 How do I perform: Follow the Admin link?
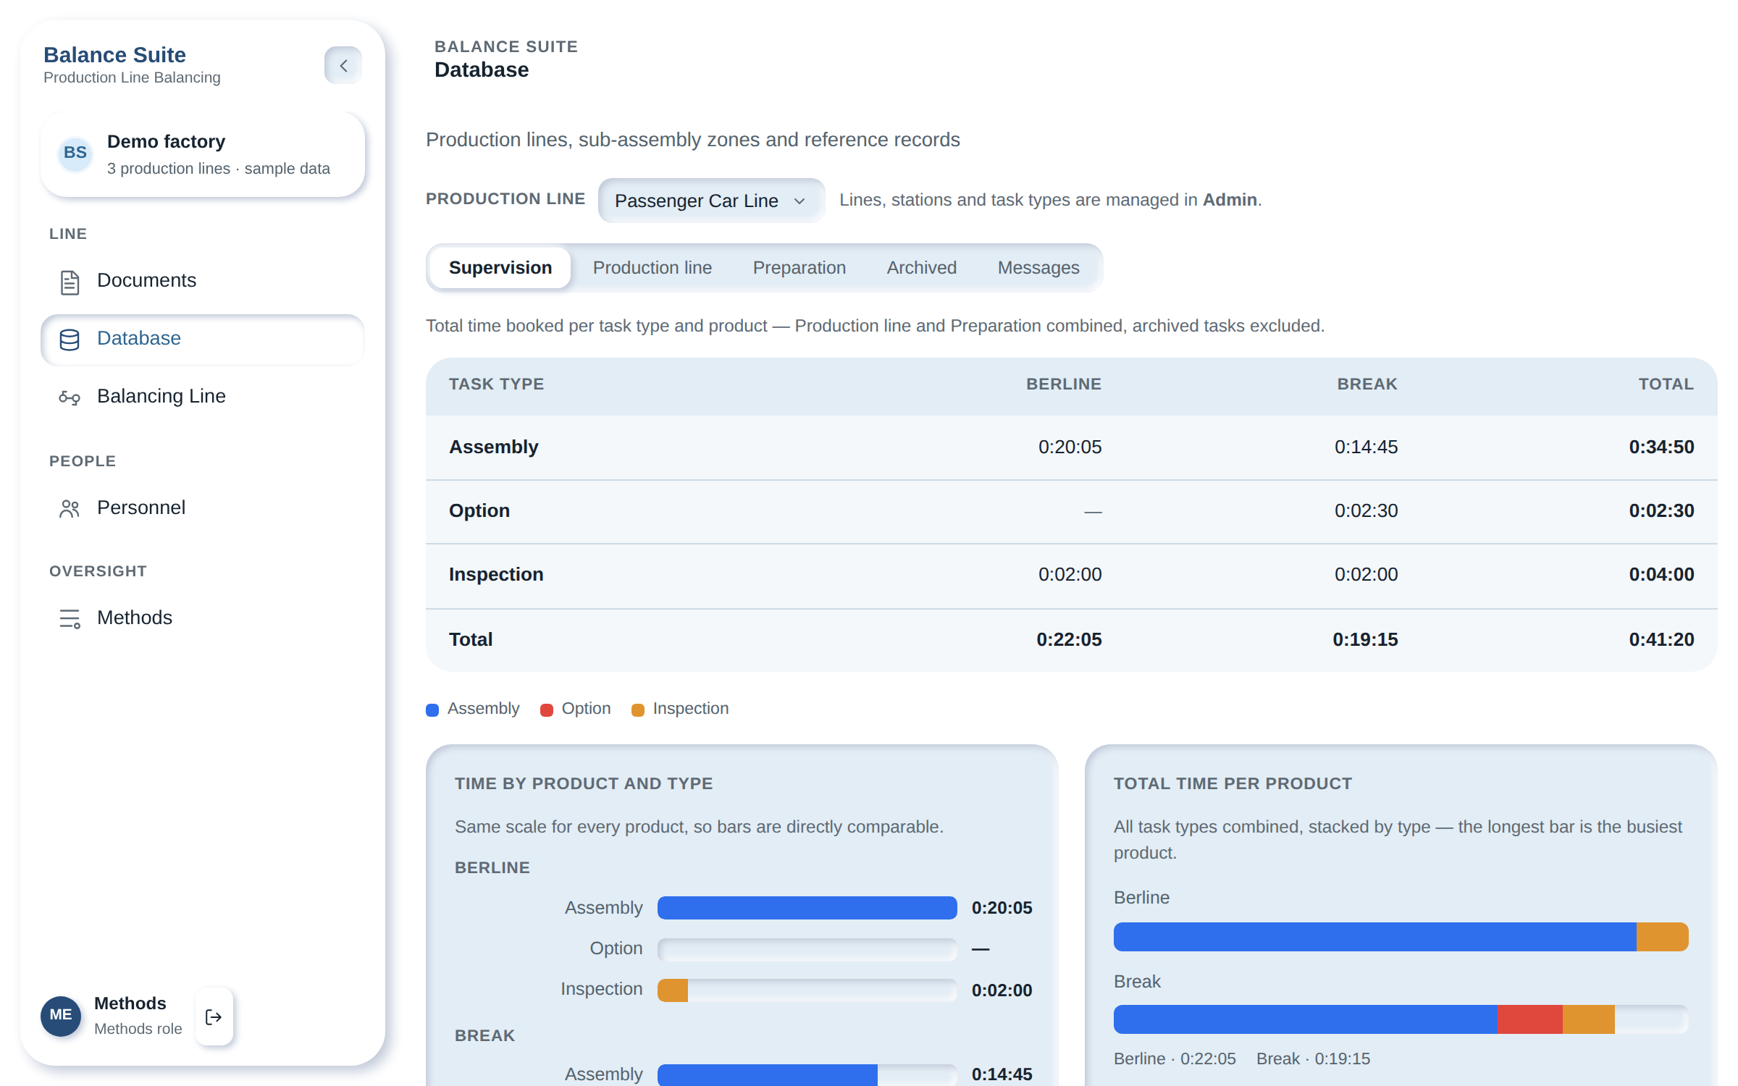tap(1230, 200)
